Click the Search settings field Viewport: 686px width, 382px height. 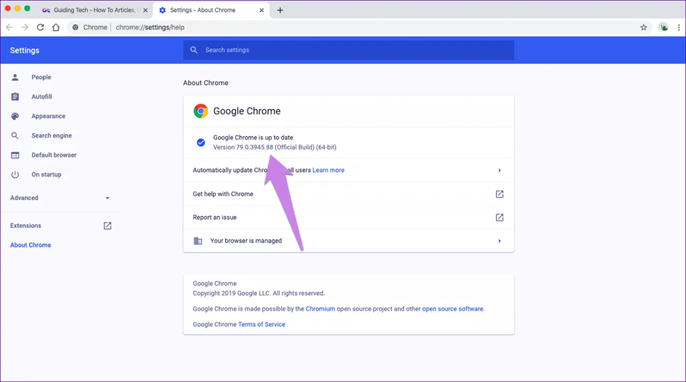tap(348, 50)
